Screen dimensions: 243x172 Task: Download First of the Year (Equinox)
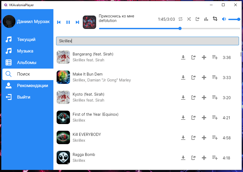(183, 118)
